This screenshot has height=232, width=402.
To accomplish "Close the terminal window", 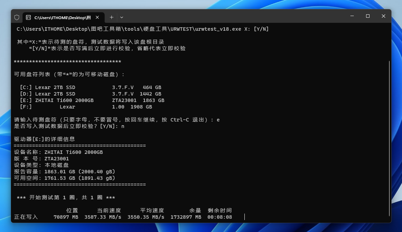I will click(384, 16).
